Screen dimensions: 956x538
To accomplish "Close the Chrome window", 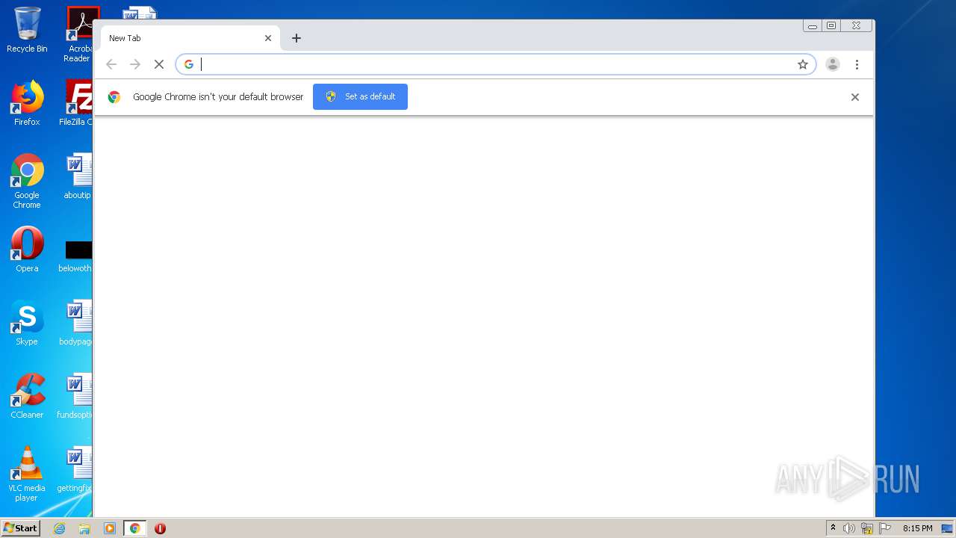I will click(857, 26).
